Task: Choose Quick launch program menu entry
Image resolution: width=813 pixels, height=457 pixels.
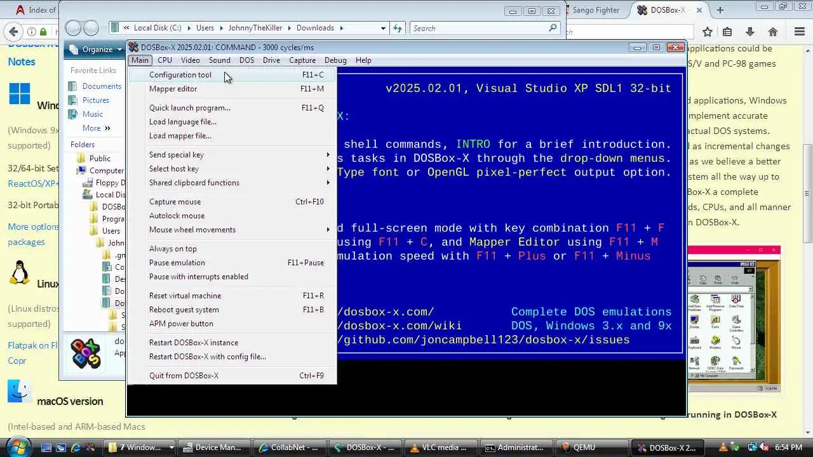Action: coord(232,108)
